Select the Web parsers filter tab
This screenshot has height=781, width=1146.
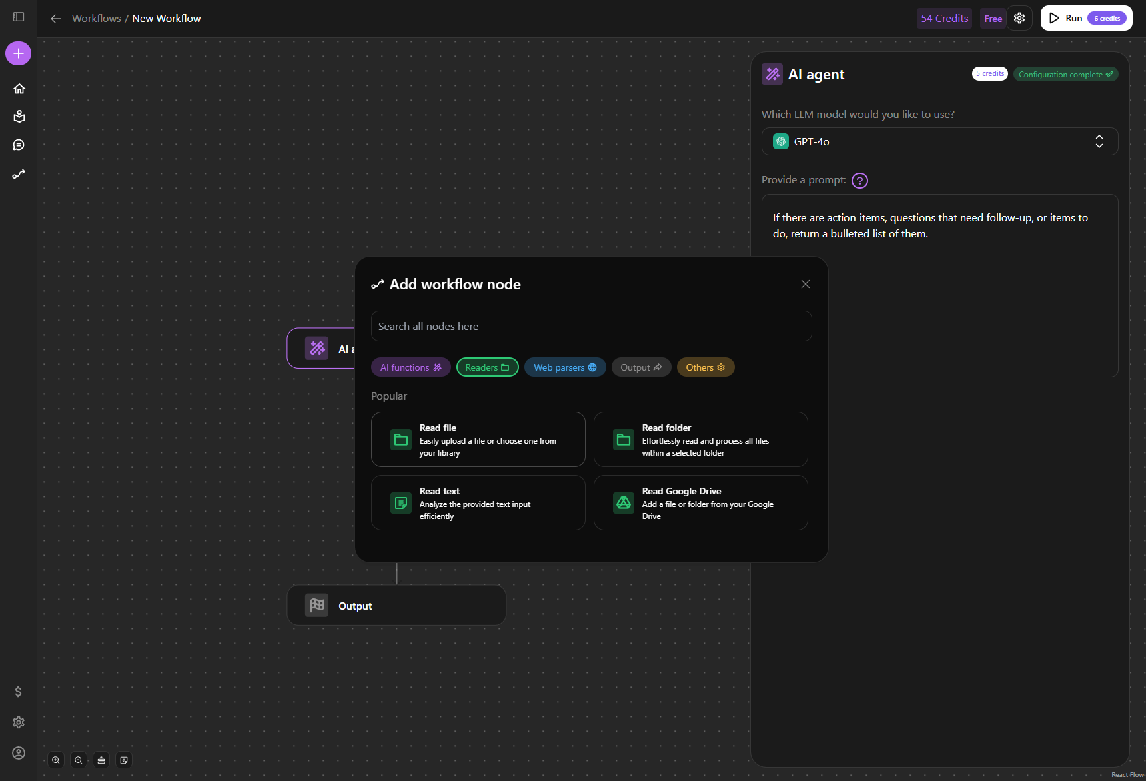click(x=564, y=367)
